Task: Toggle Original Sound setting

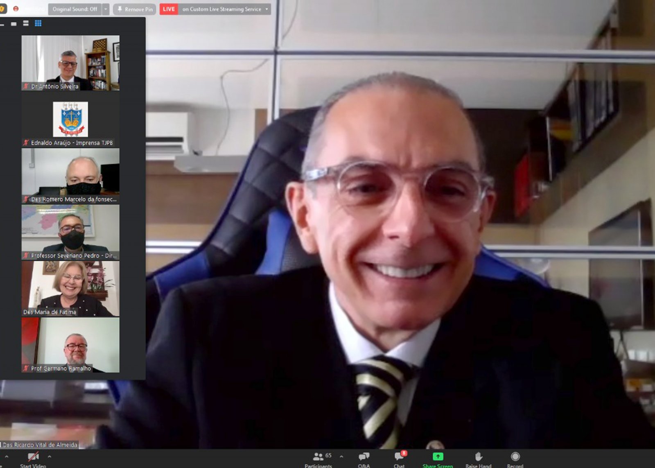Action: click(x=75, y=9)
